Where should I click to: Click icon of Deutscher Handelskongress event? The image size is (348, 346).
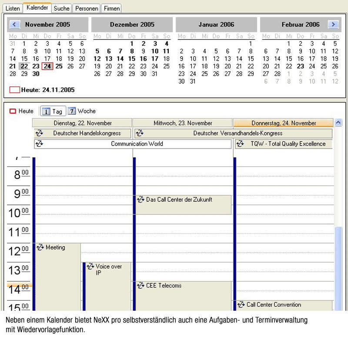tap(39, 133)
